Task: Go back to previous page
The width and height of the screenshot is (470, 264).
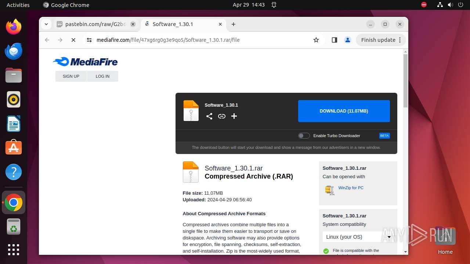Action: pyautogui.click(x=47, y=40)
